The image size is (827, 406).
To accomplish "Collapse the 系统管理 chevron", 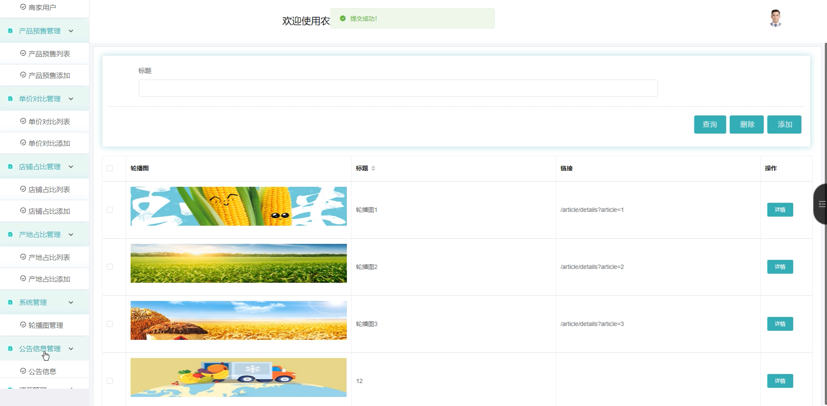I will [71, 303].
